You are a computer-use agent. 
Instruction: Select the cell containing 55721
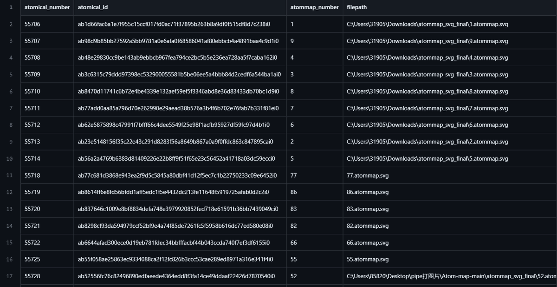point(47,226)
